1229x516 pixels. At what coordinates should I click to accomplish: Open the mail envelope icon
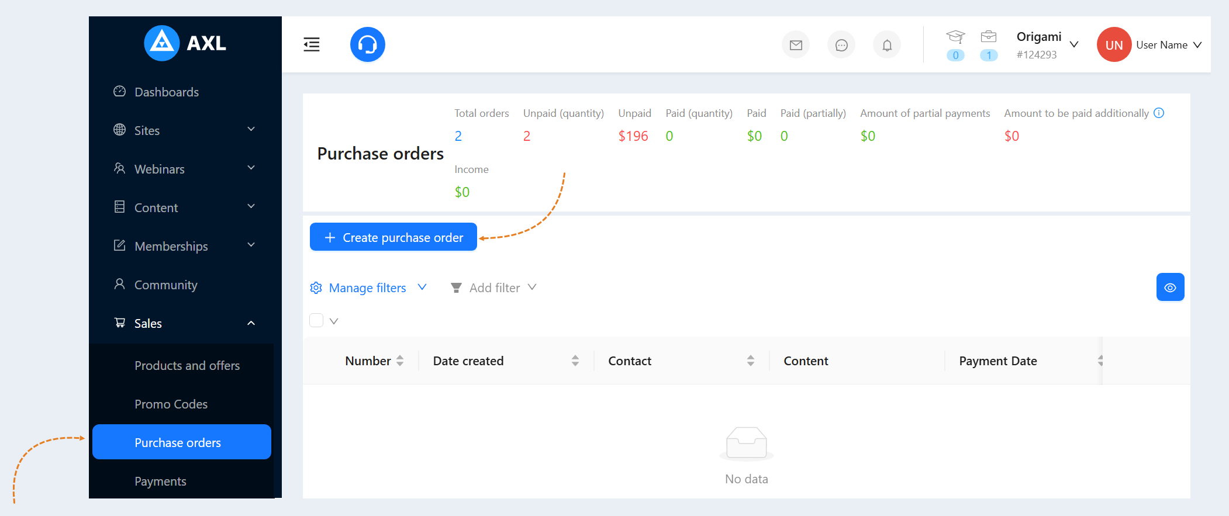pos(796,45)
